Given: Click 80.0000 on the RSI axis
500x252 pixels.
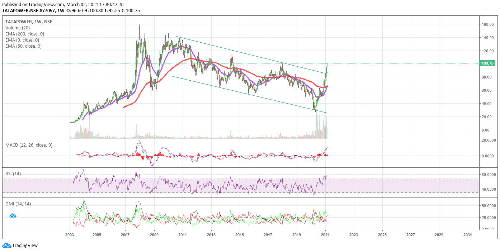Looking at the screenshot, I should click(489, 175).
